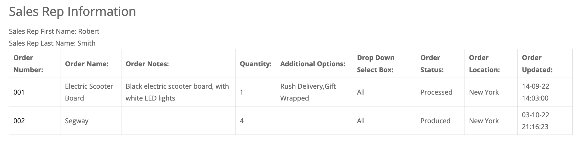Click the Rush Delivery,Gift Wrapped cell
Screen dimensions: 582x145
308,92
